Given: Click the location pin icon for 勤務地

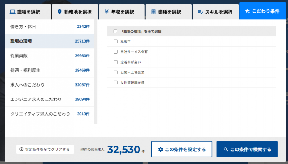Looking at the screenshot, I should pos(60,12).
